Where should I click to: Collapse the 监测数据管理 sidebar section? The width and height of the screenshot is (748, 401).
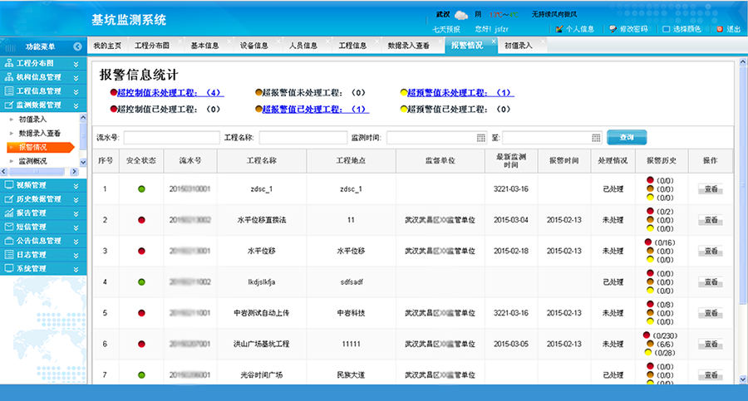[x=76, y=105]
